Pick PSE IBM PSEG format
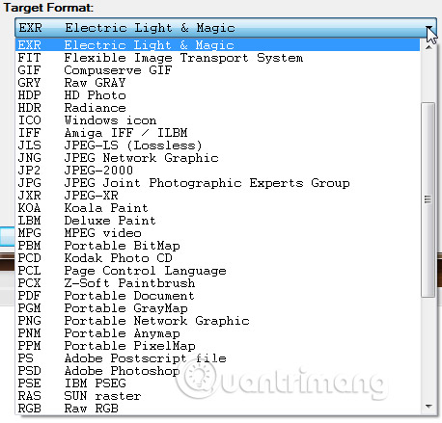The width and height of the screenshot is (442, 423). [218, 383]
